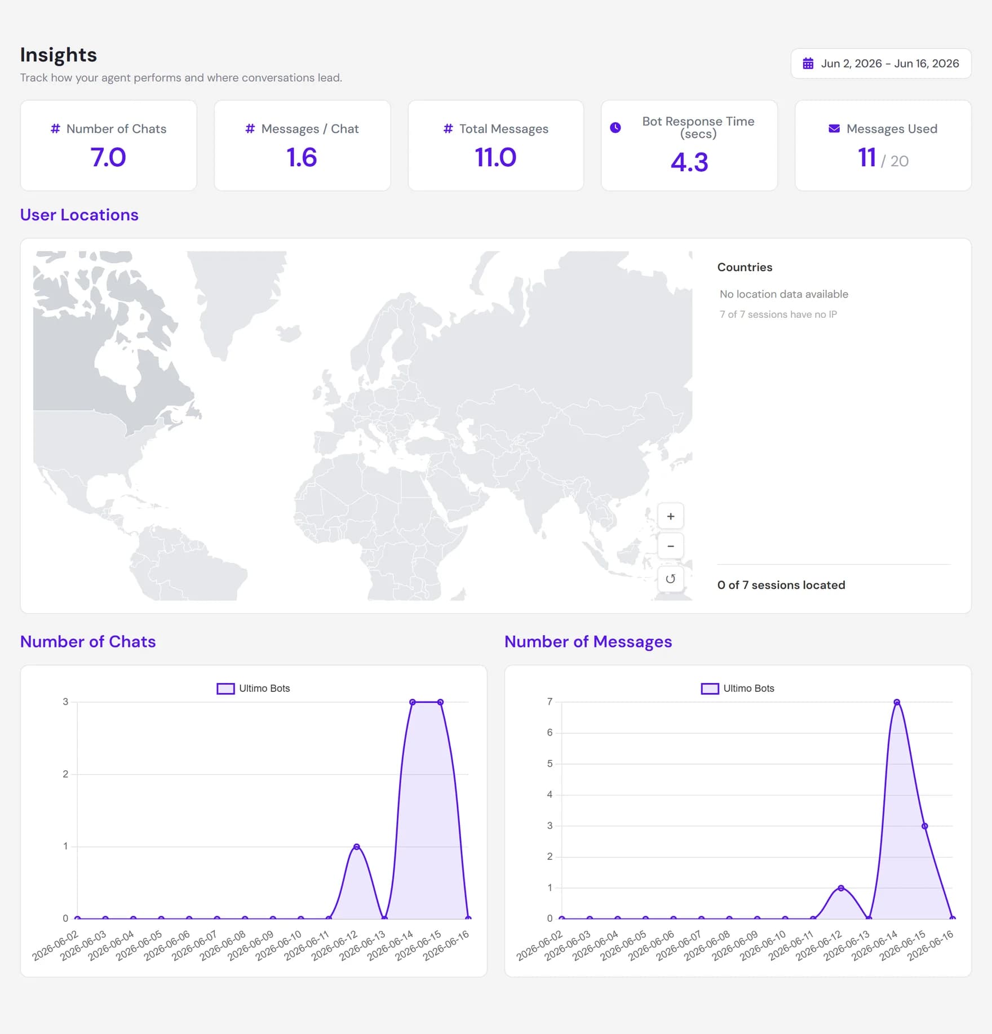The height and width of the screenshot is (1034, 992).
Task: Click the Insights page title
Action: click(x=59, y=55)
